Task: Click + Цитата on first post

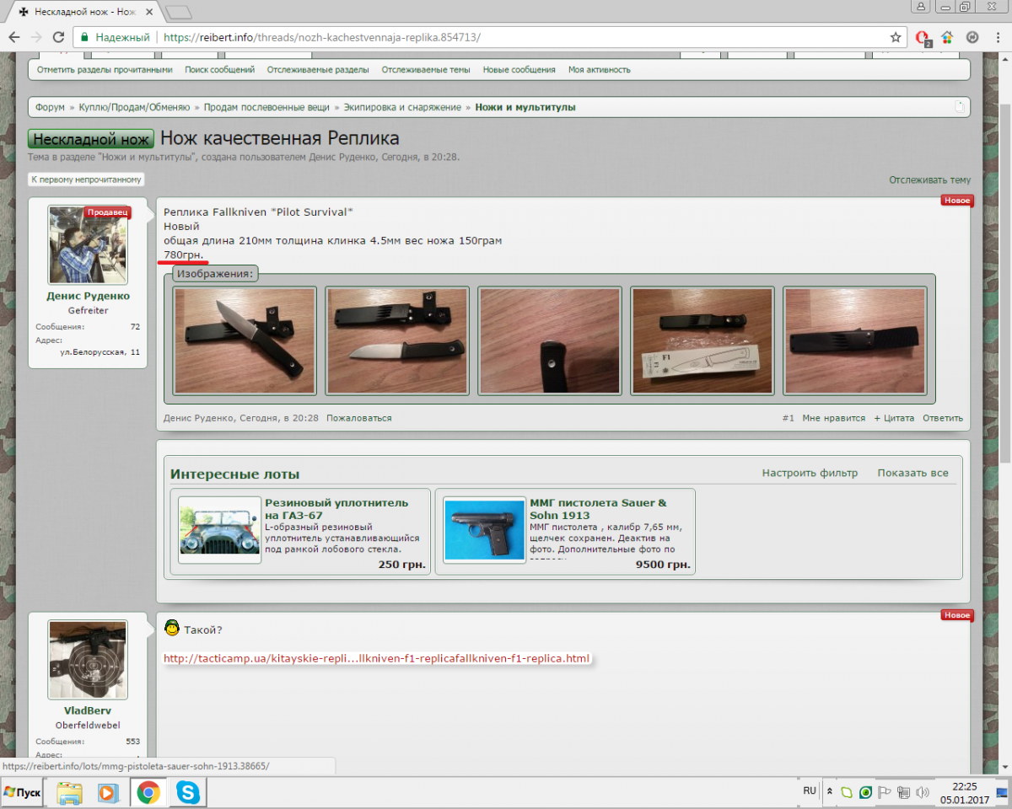Action: pos(894,418)
